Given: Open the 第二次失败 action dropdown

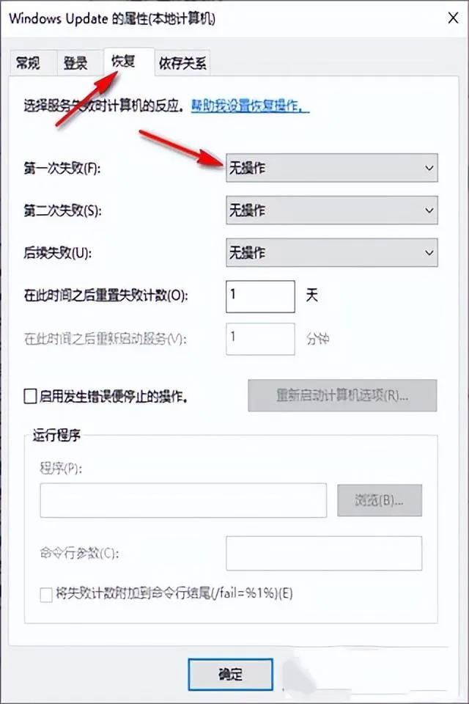Looking at the screenshot, I should (x=331, y=211).
